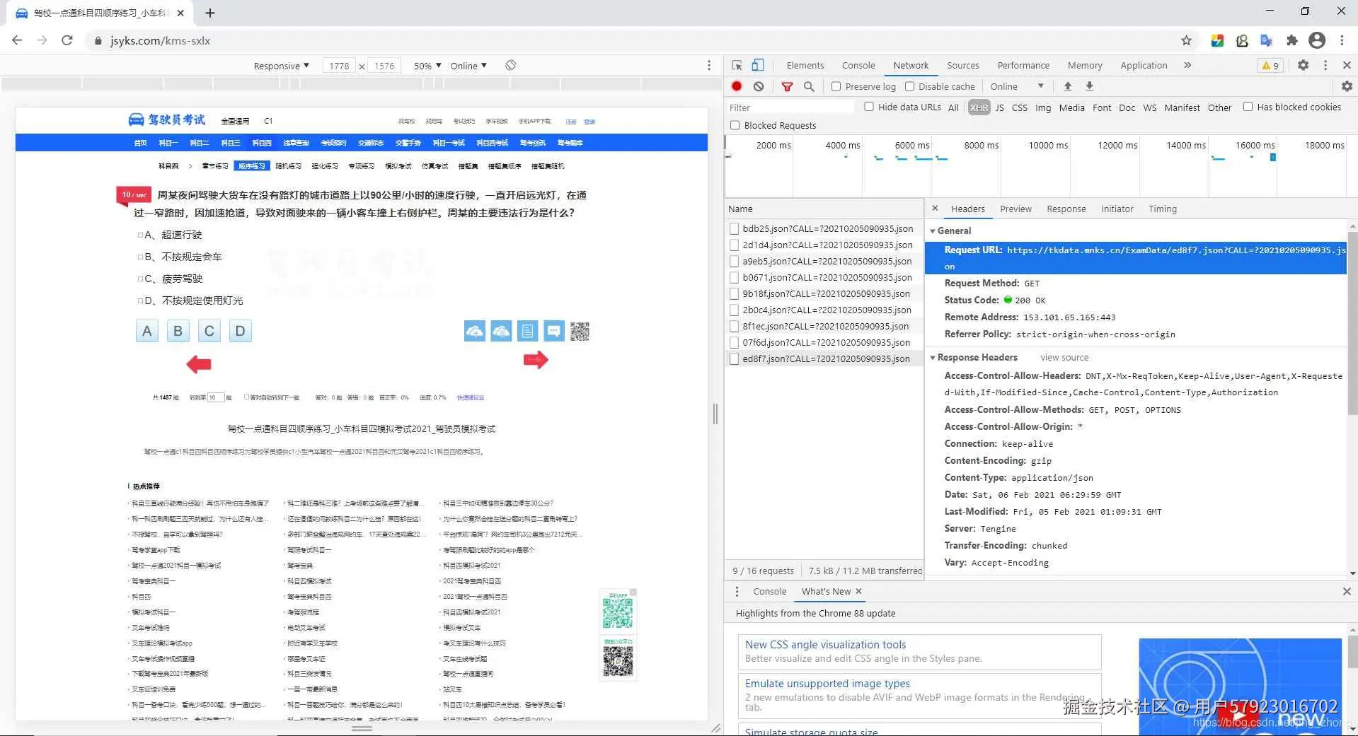Screen dimensions: 1358x736
Task: Go to the next question red arrow
Action: [x=536, y=360]
